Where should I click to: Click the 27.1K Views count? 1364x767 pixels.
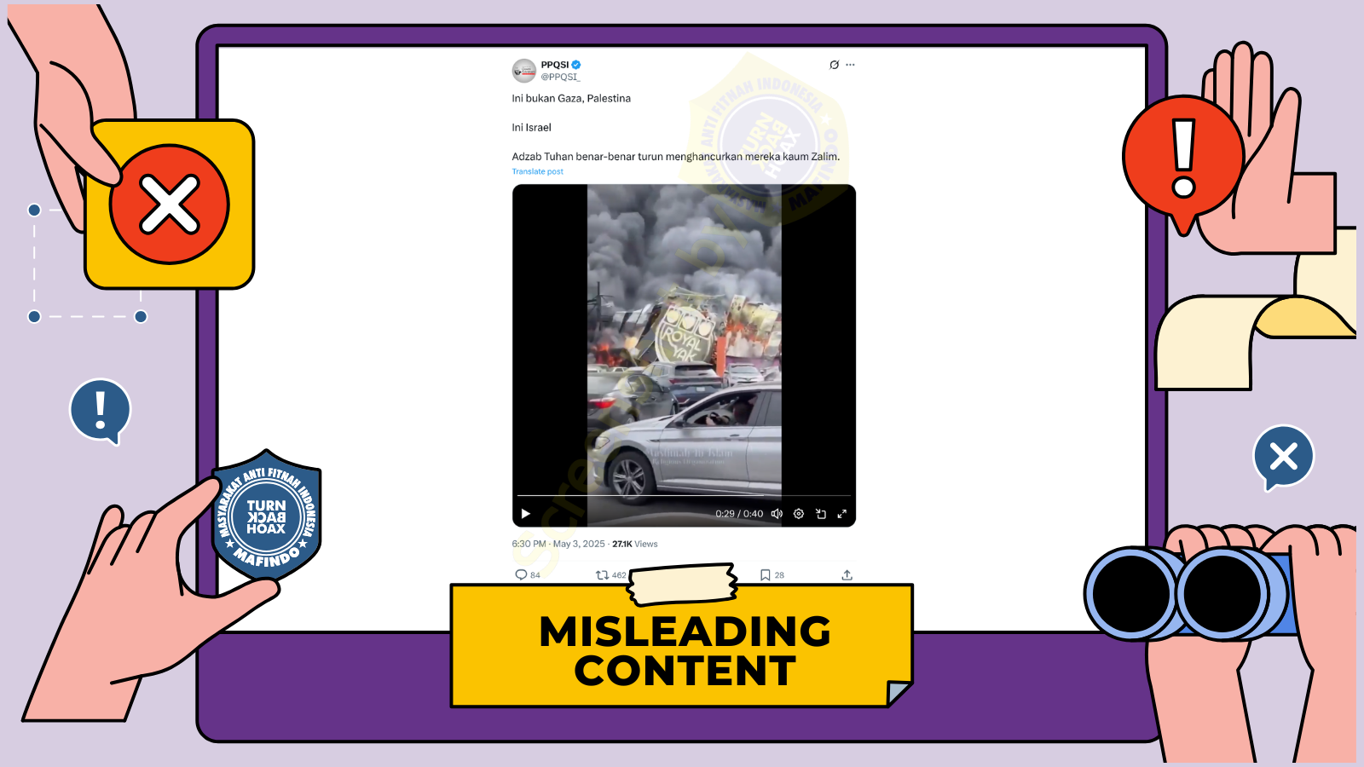tap(635, 544)
